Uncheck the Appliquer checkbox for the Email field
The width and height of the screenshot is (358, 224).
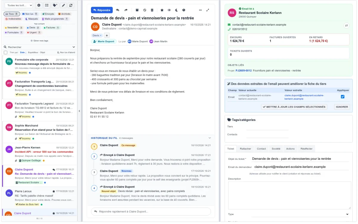[x=342, y=97]
